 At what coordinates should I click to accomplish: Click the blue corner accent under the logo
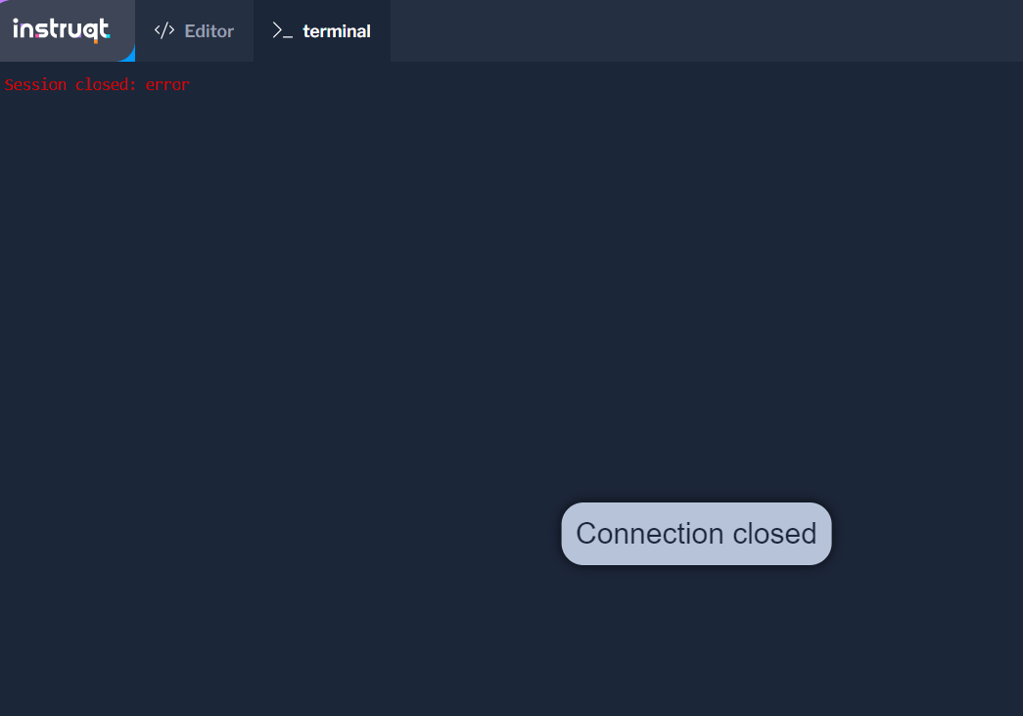click(128, 55)
